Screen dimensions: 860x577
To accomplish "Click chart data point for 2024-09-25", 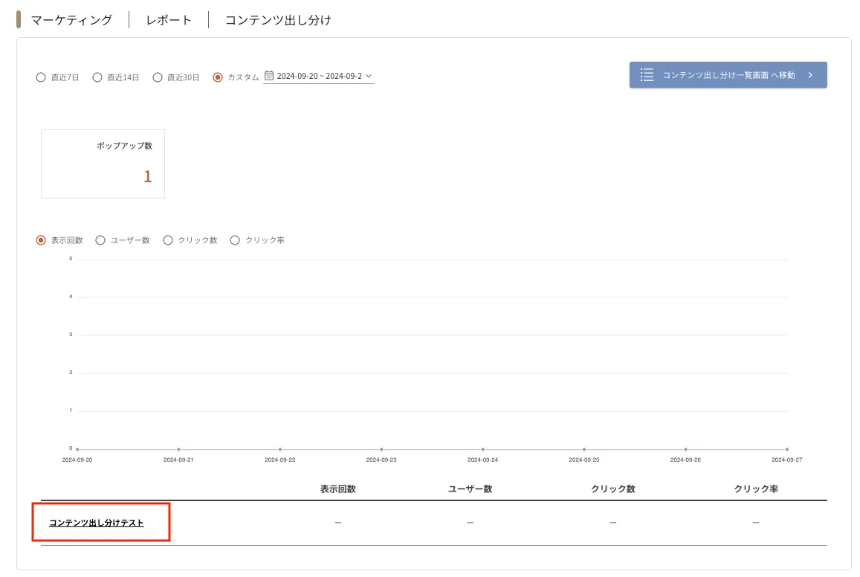I will (x=584, y=449).
